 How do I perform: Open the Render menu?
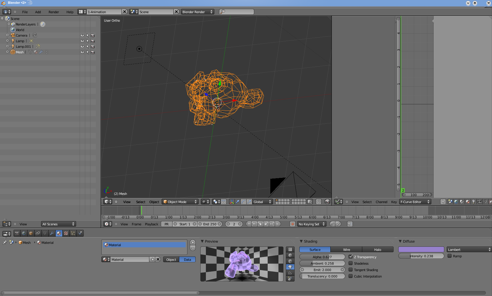coord(54,12)
